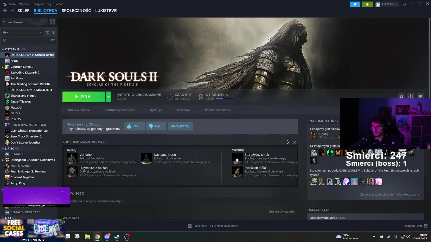Image resolution: width=431 pixels, height=242 pixels.
Task: Recommend the game with the Tak button
Action: point(134,126)
